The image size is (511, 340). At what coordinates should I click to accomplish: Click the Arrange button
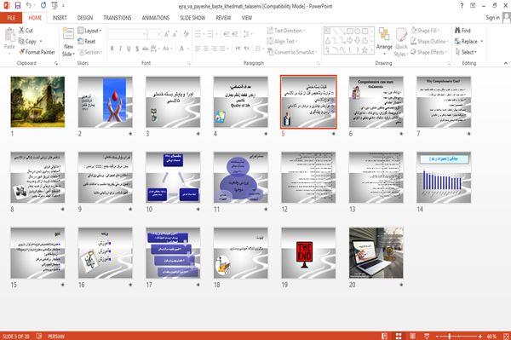pyautogui.click(x=384, y=40)
